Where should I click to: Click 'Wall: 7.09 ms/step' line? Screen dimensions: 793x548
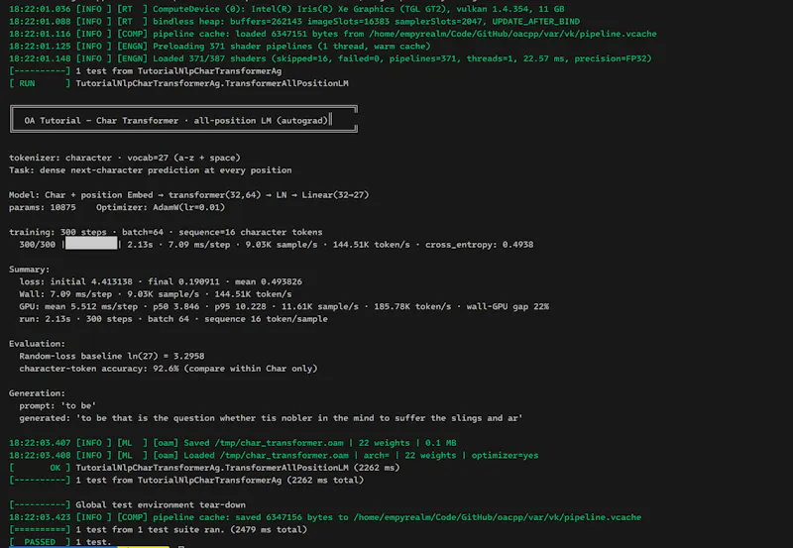click(156, 294)
